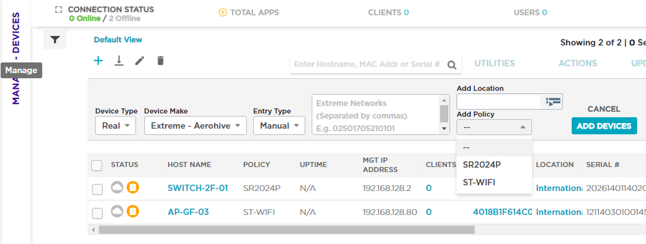Click the plus add device icon

(98, 61)
